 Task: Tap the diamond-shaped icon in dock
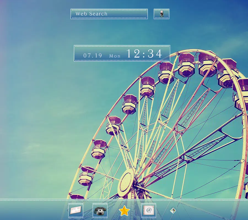[x=173, y=211]
